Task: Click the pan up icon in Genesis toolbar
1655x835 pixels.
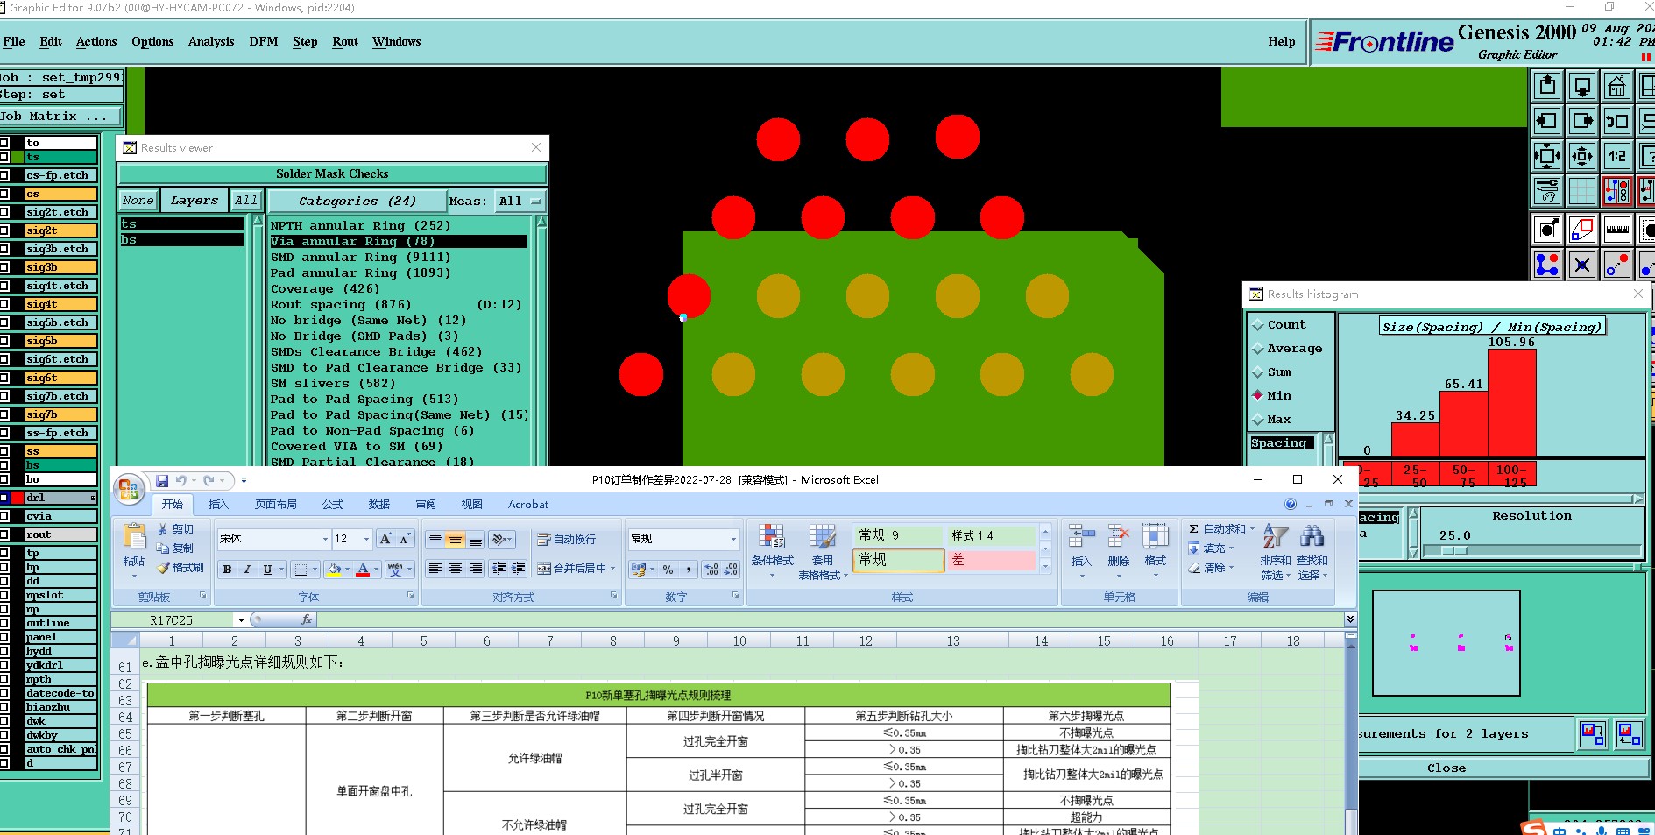Action: (1547, 86)
